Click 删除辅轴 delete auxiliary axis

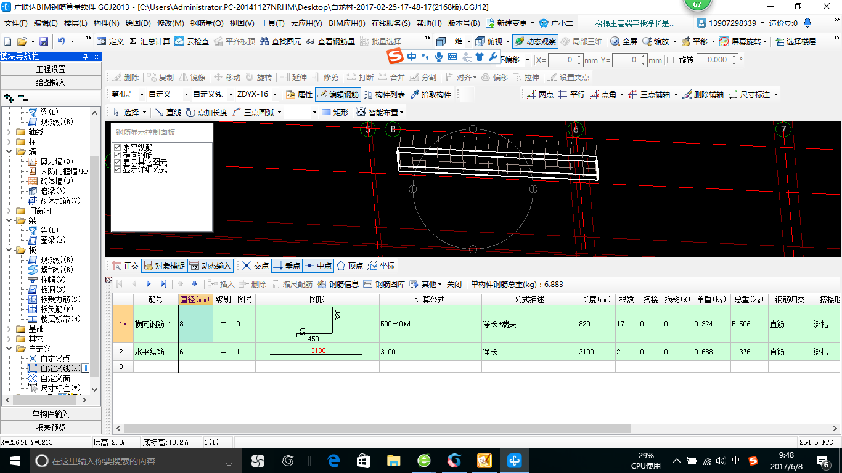coord(703,94)
